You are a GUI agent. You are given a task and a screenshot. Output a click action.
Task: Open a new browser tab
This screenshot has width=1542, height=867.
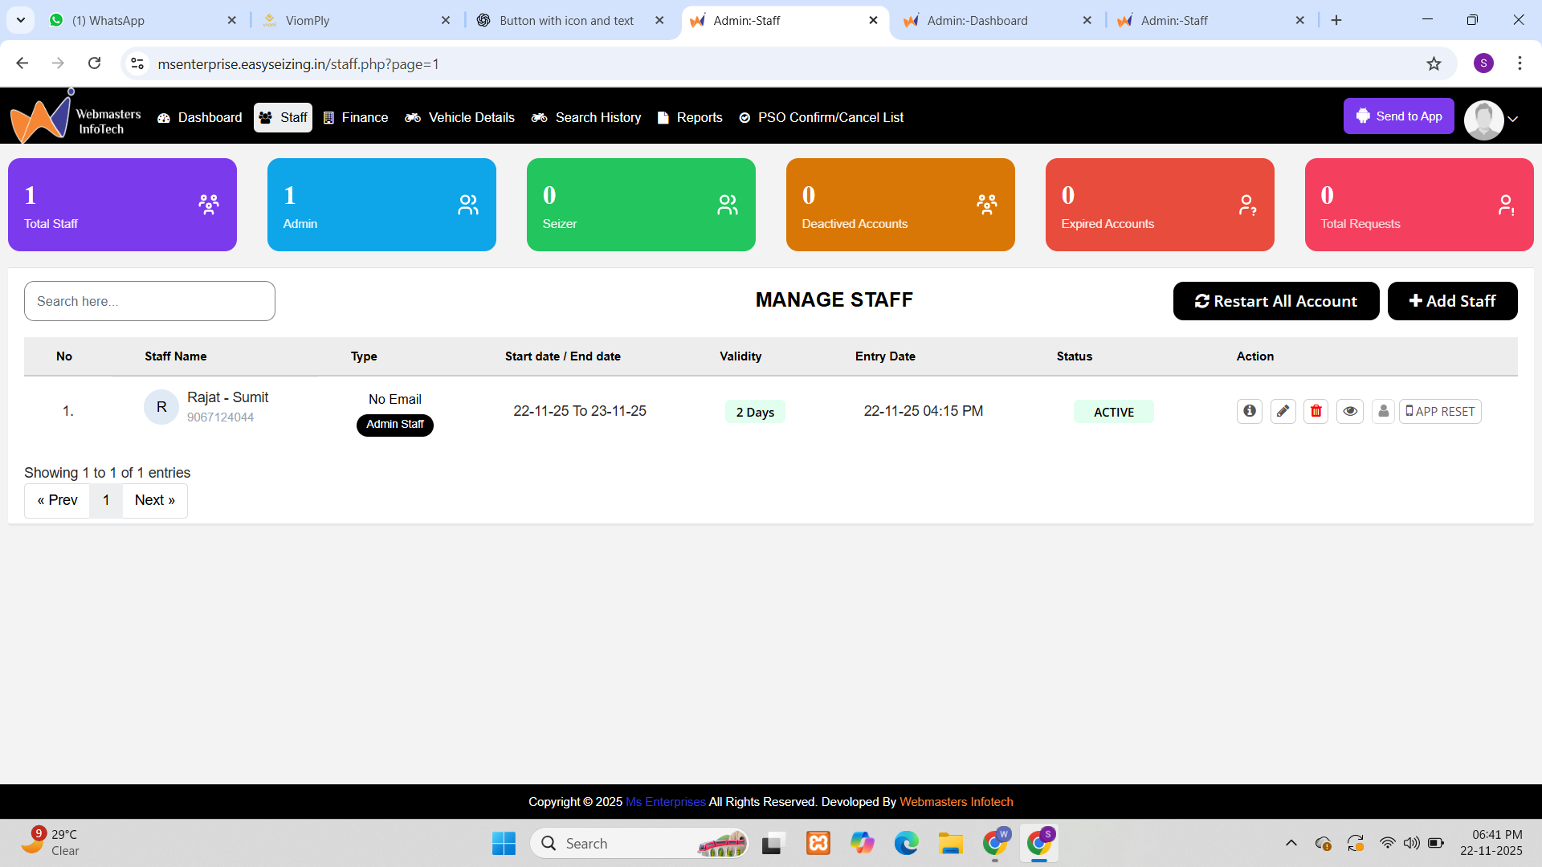point(1336,21)
